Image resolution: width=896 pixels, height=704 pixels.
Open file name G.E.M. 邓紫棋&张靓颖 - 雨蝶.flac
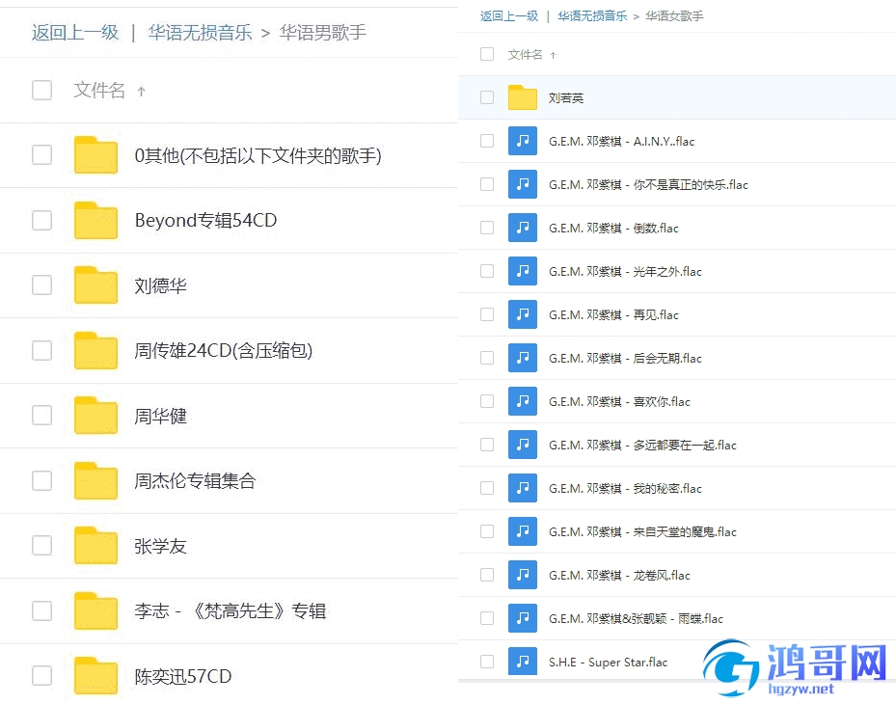(636, 619)
